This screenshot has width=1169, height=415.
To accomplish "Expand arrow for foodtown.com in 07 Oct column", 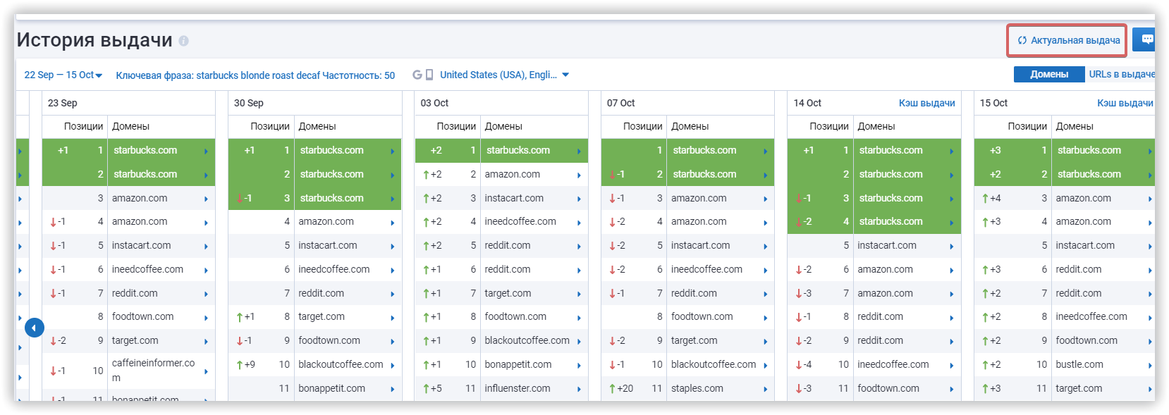I will pos(765,318).
